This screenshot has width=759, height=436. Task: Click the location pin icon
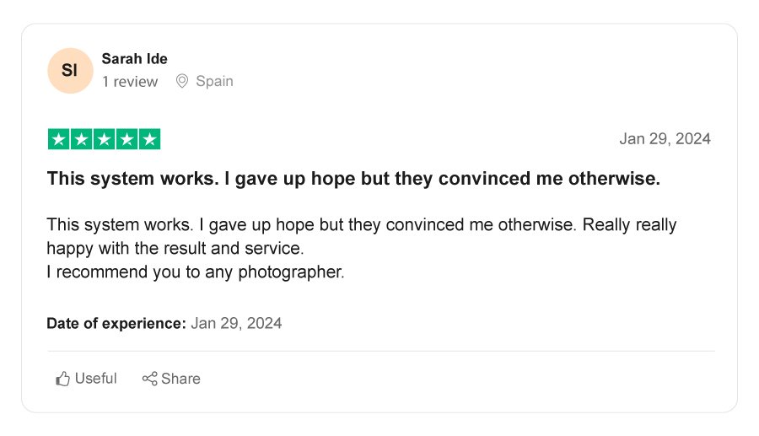pyautogui.click(x=181, y=82)
